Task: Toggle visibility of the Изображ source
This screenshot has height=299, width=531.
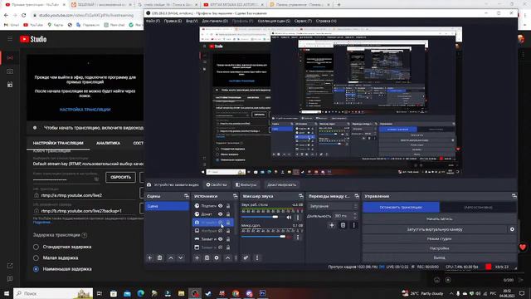Action: (220, 231)
